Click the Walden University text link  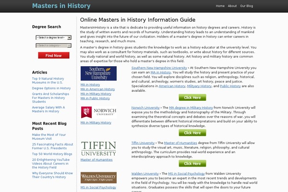coord(145,174)
